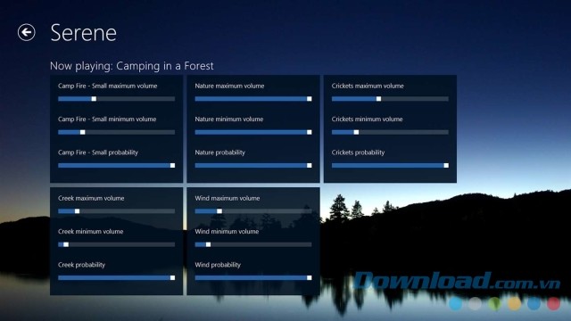This screenshot has height=321, width=571.
Task: Click Wind minimum volume slider
Action: coord(253,244)
